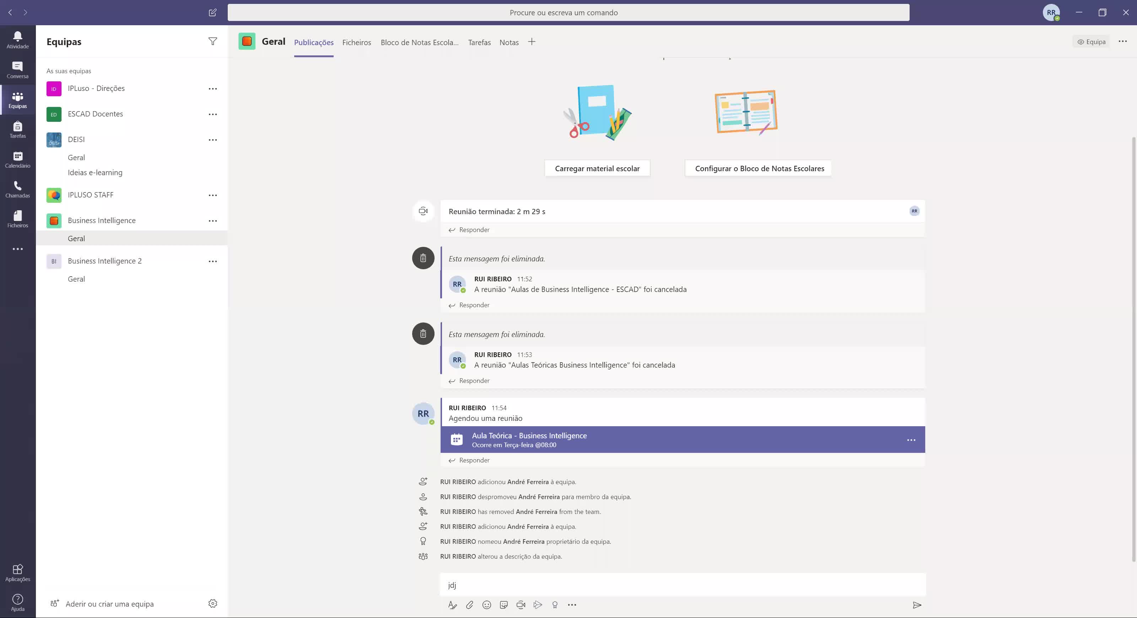1137x618 pixels.
Task: Open the Atividade bell in sidebar
Action: tap(18, 40)
